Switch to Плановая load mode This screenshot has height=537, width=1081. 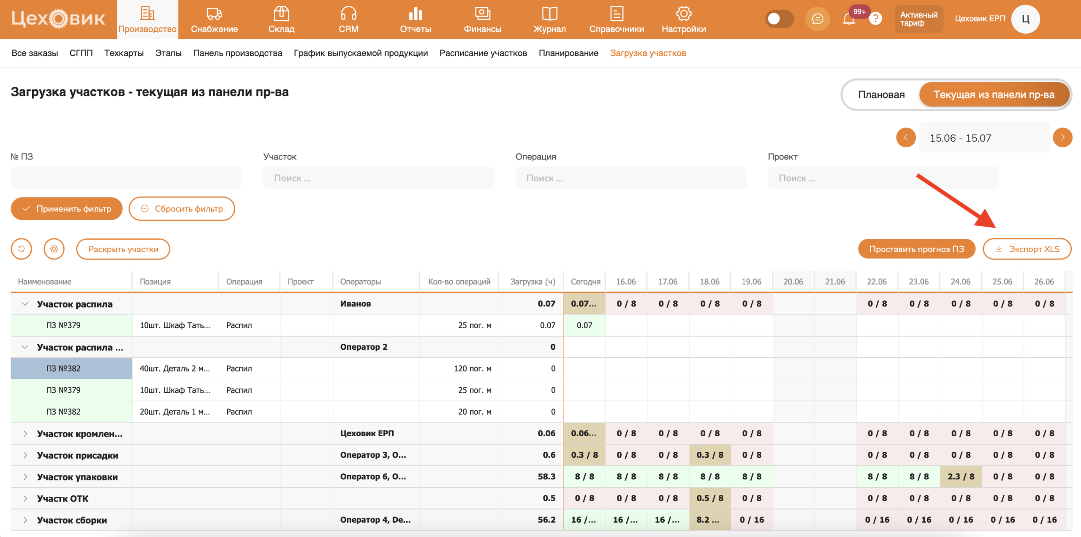click(x=881, y=94)
